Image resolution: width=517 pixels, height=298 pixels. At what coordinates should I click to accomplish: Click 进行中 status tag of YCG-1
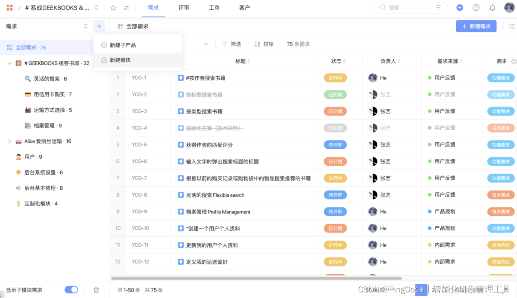click(335, 78)
